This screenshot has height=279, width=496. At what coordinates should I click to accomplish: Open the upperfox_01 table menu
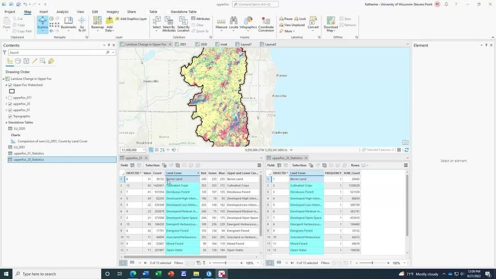[260, 165]
